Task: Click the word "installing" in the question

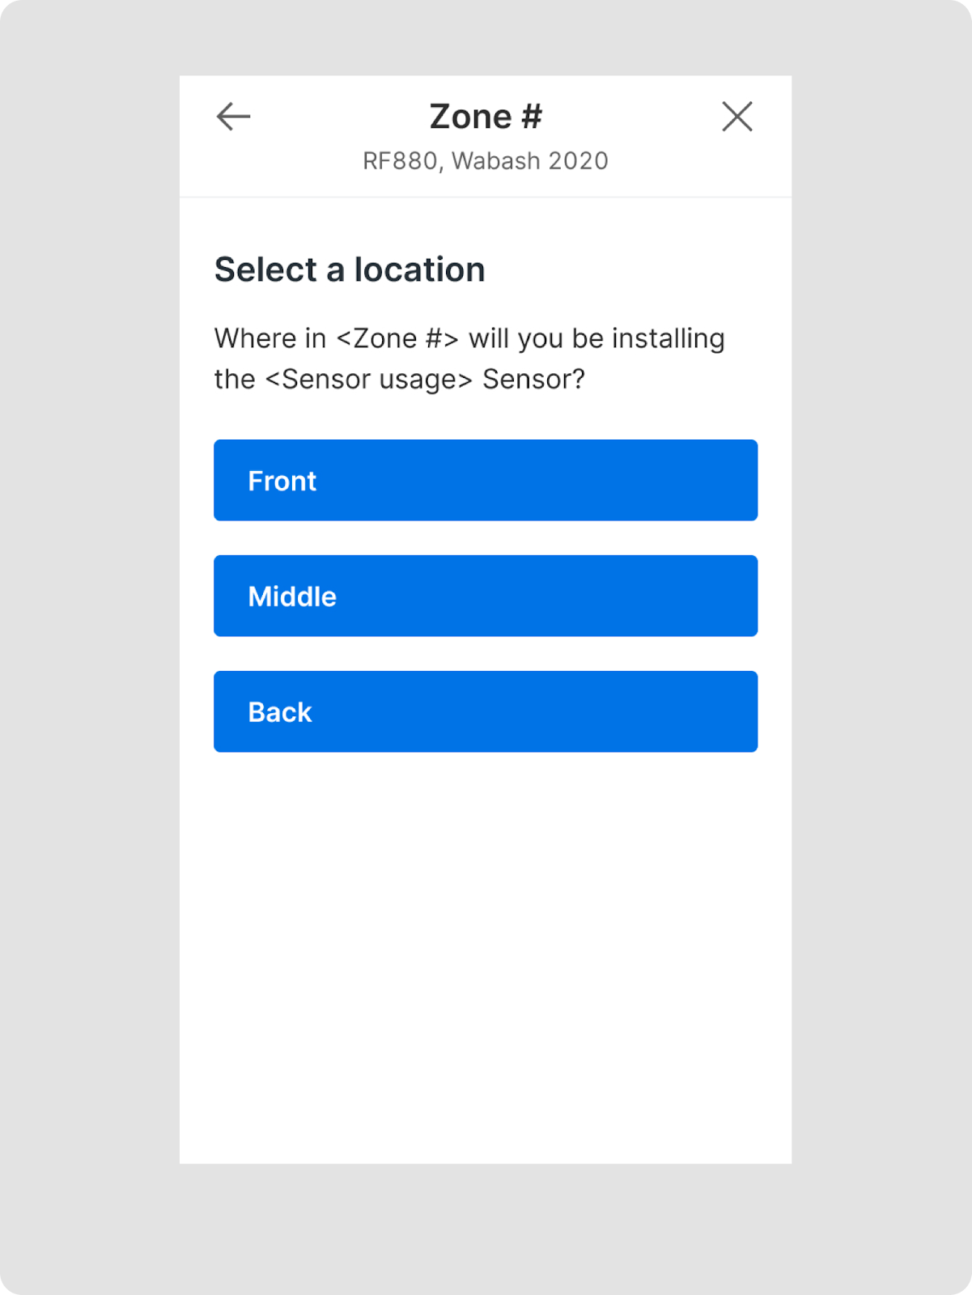Action: (668, 338)
